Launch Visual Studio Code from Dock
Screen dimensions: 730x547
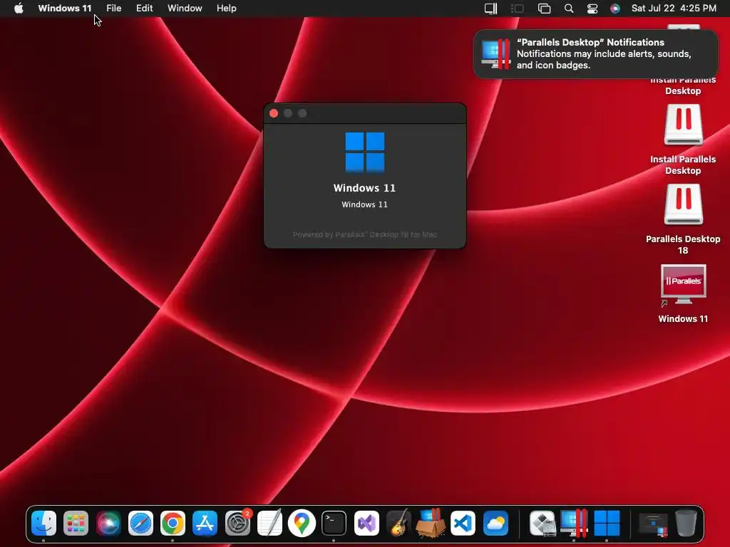[x=463, y=523]
